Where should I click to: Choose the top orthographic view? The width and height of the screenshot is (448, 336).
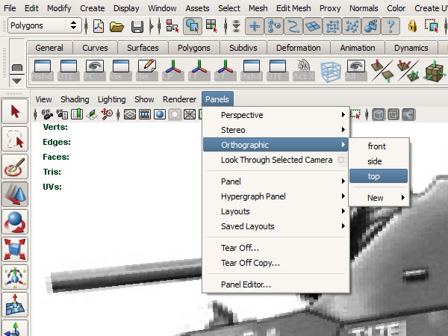tap(379, 176)
